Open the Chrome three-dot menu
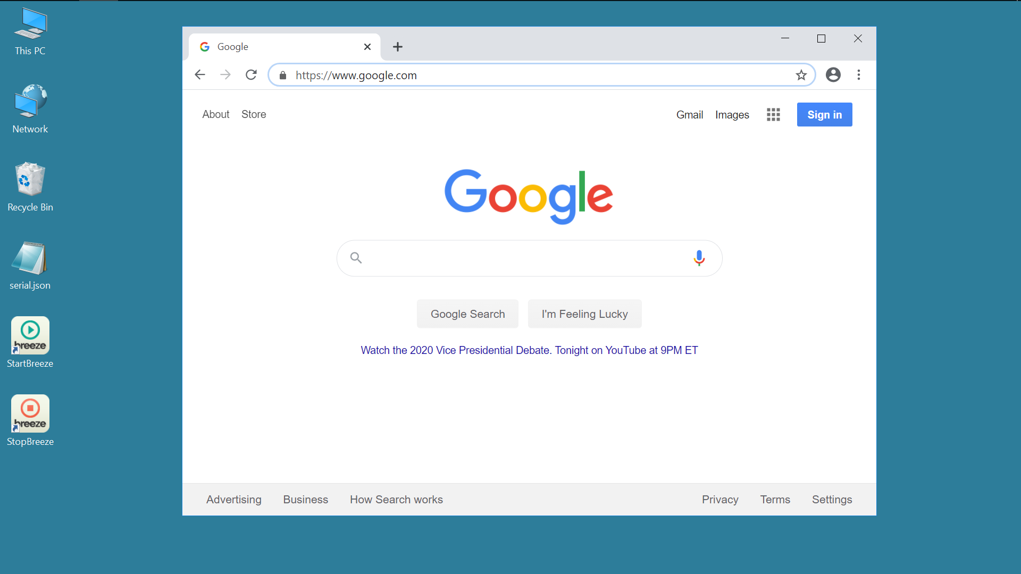 tap(858, 75)
